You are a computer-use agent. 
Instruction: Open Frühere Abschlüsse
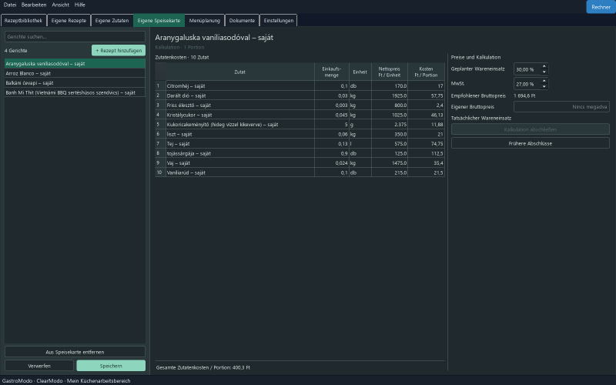pos(531,143)
